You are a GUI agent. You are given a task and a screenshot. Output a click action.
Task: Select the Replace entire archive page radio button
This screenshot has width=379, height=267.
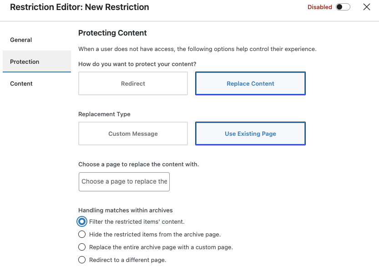tap(82, 247)
